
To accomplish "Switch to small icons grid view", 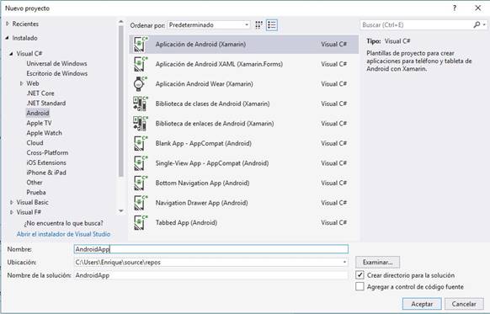I will [258, 25].
